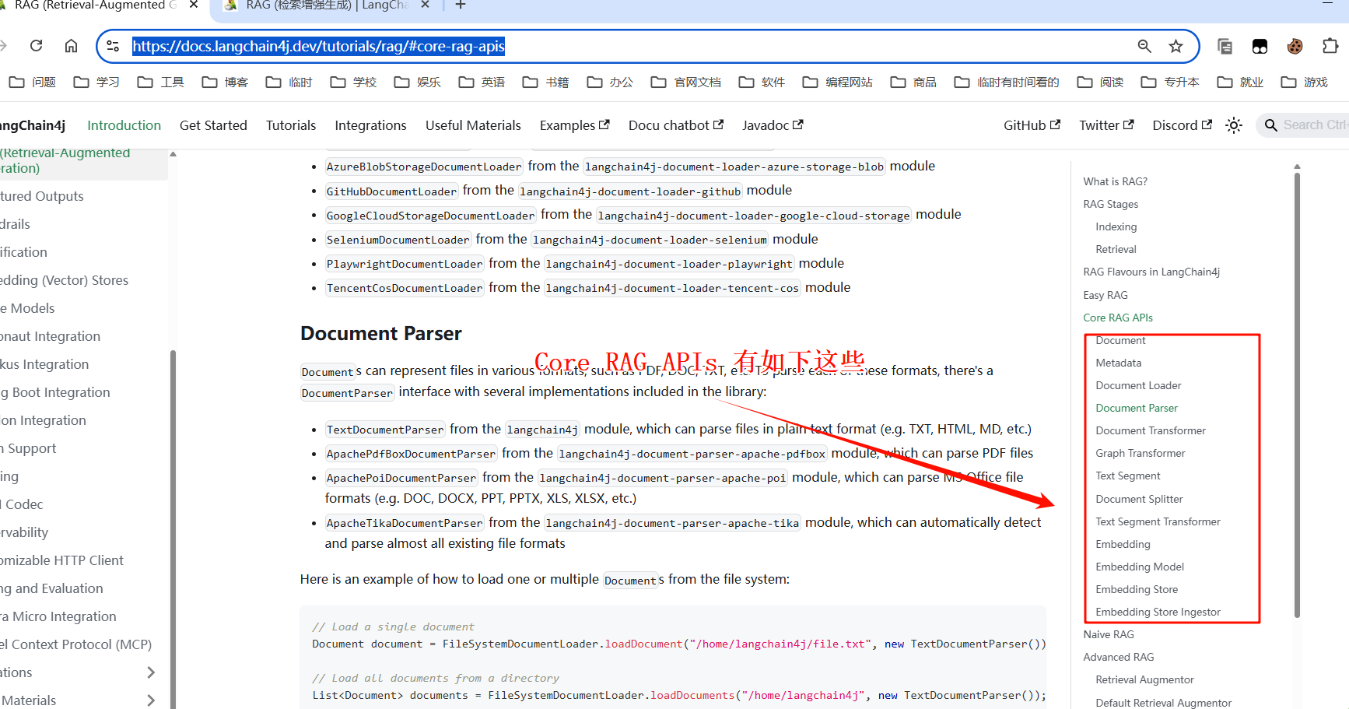Jump to Embedding Store Ingestor section

[1158, 612]
